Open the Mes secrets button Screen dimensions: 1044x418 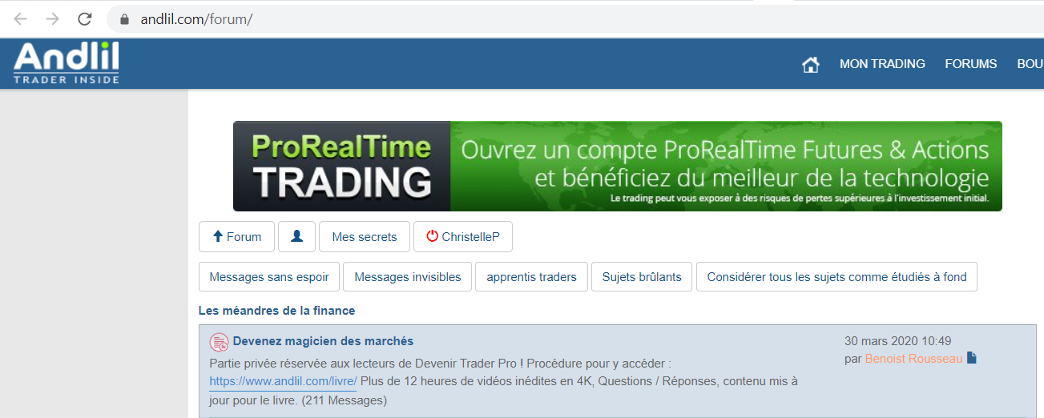tap(365, 236)
